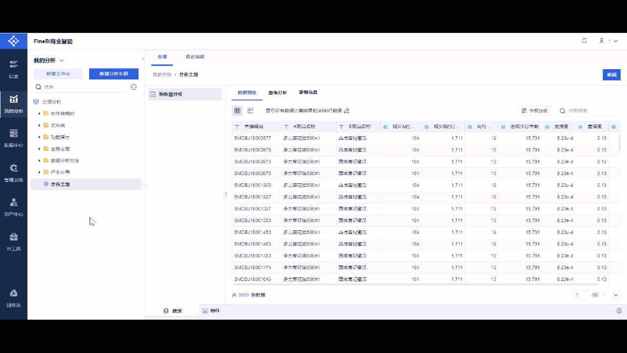The height and width of the screenshot is (353, 627).
Task: Open the 最近编辑 tab
Action: [x=195, y=56]
